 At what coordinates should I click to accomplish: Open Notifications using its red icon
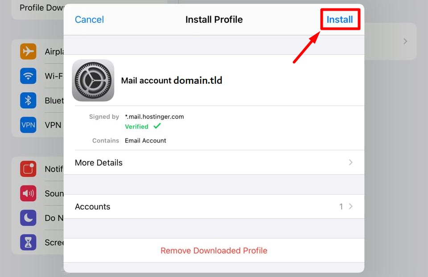28,169
